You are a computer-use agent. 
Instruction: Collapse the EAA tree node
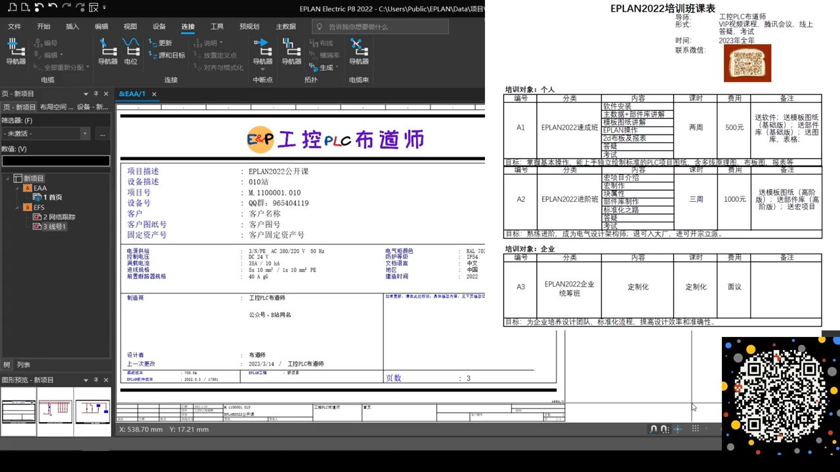18,188
